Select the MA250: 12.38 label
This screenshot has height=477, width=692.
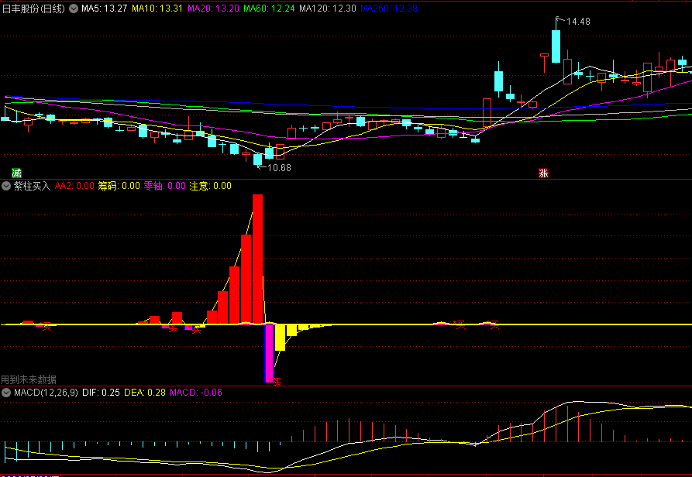pyautogui.click(x=389, y=9)
